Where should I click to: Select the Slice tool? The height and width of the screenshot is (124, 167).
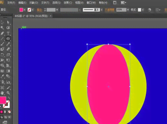pyautogui.click(x=8, y=88)
